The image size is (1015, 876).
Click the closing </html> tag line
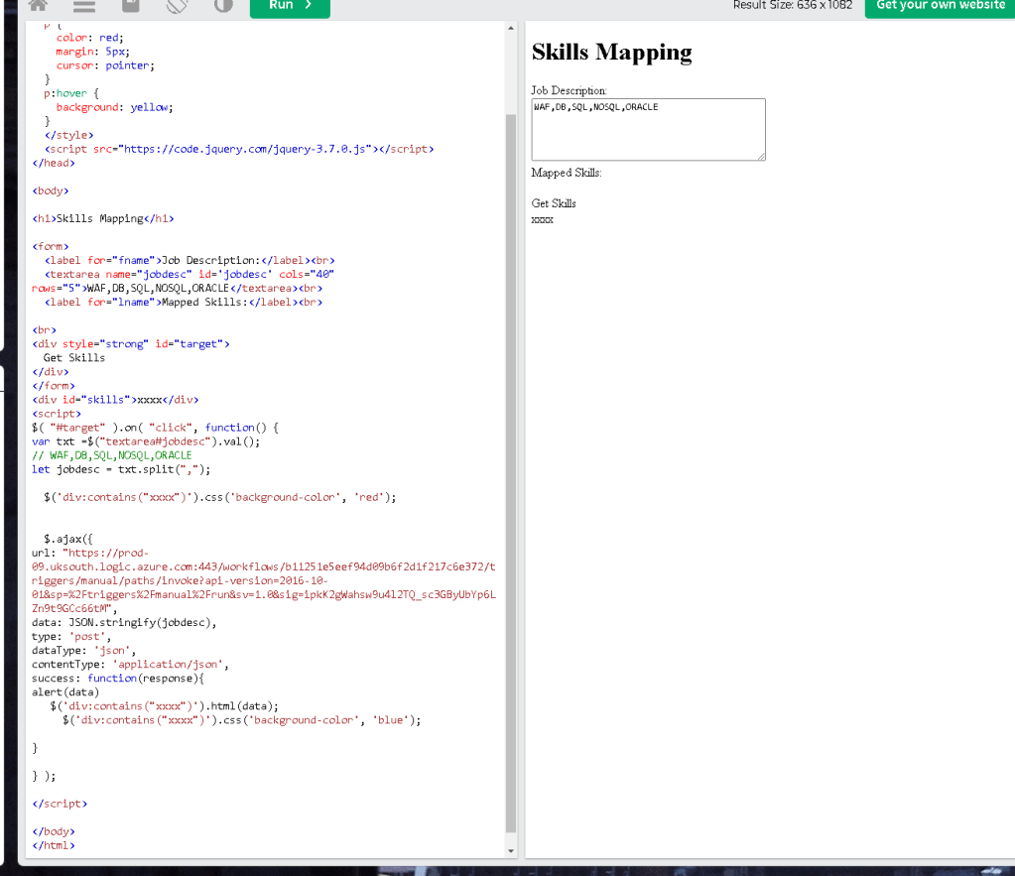coord(53,845)
